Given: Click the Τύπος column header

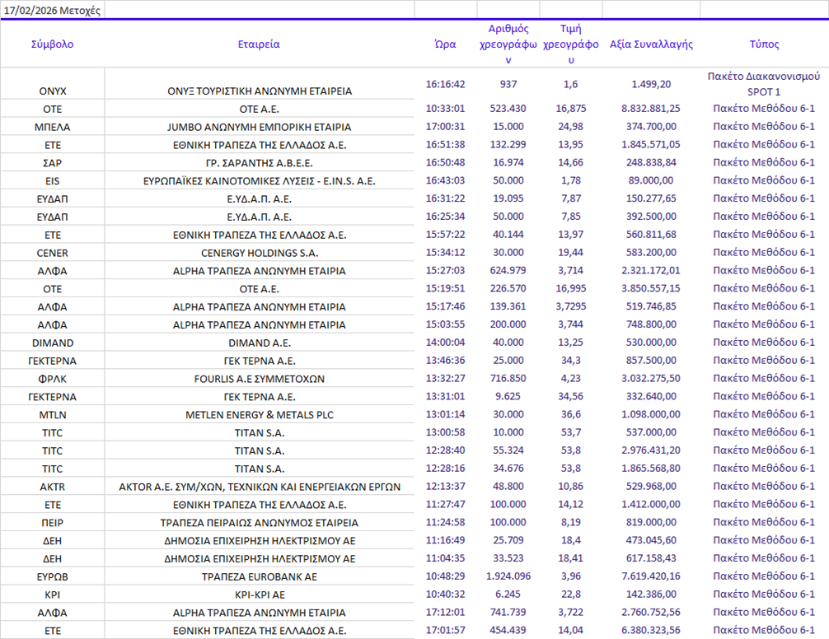Looking at the screenshot, I should click(x=764, y=44).
